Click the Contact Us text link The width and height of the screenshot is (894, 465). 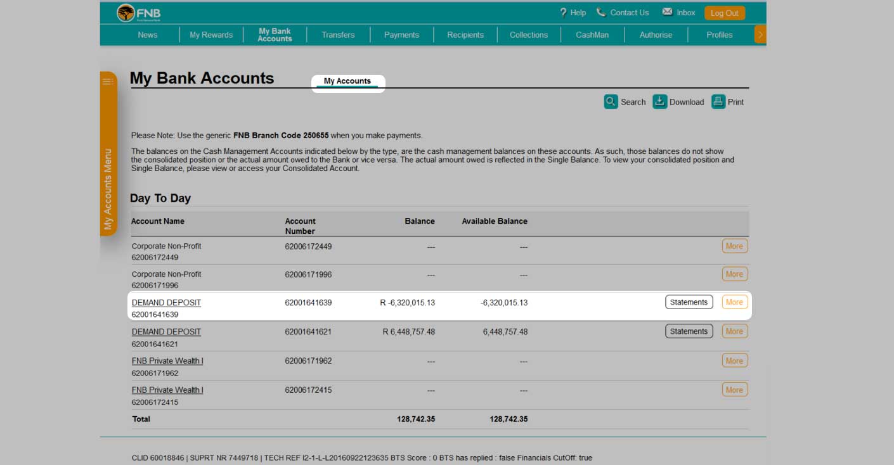pos(630,13)
